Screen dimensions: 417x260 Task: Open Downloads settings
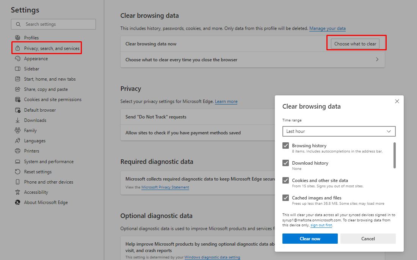[x=36, y=120]
